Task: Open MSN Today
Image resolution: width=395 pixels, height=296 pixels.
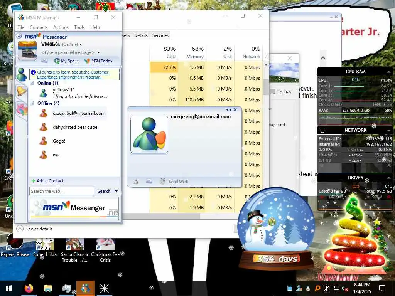Action: pyautogui.click(x=98, y=61)
